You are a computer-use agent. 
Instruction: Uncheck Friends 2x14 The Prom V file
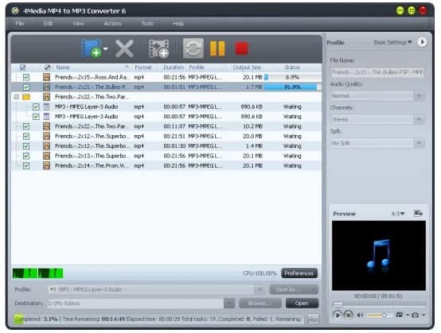pyautogui.click(x=26, y=165)
